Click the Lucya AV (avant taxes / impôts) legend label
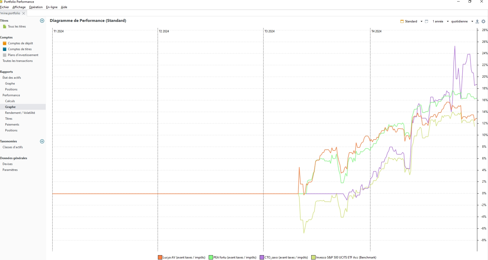 [184, 257]
